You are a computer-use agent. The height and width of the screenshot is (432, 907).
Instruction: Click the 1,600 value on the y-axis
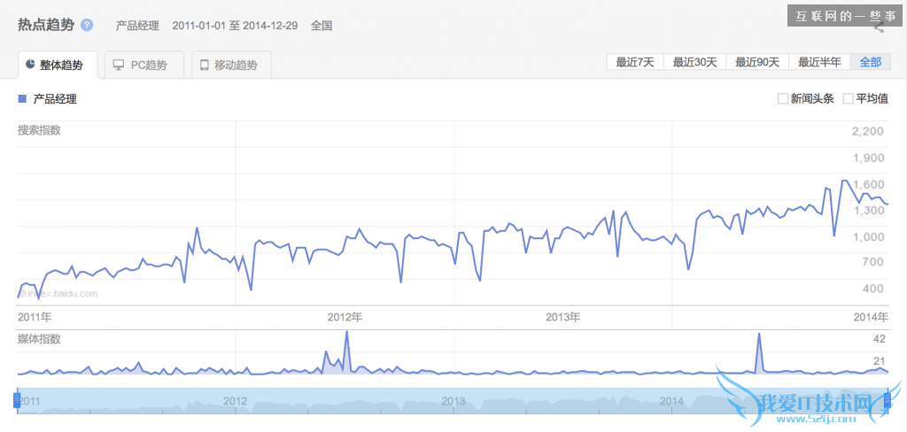[868, 184]
